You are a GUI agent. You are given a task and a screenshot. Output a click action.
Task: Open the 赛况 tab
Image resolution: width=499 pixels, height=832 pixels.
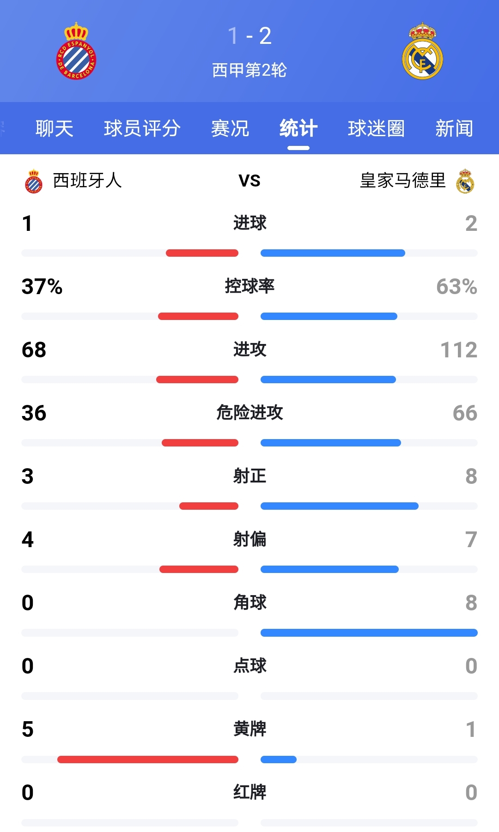pos(230,128)
